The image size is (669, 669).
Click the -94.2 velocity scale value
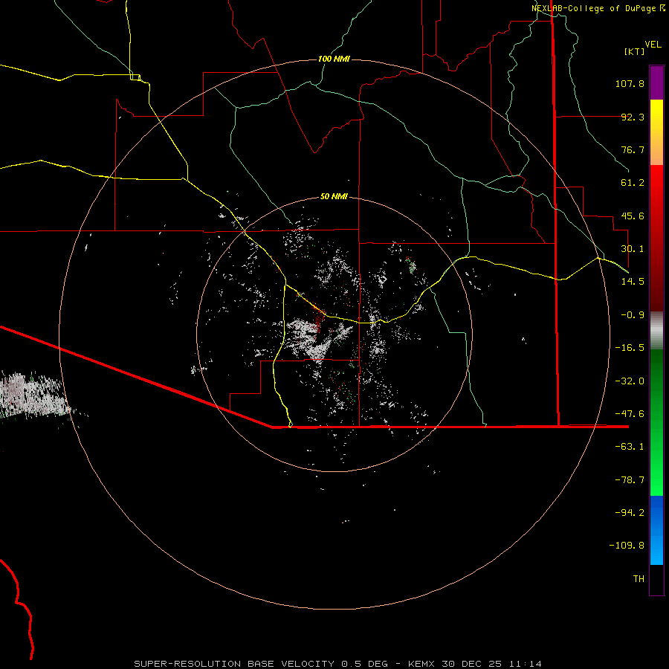630,513
